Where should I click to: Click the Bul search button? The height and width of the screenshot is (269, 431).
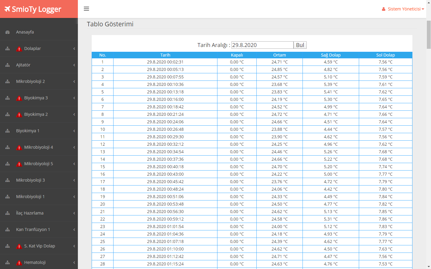pyautogui.click(x=300, y=45)
